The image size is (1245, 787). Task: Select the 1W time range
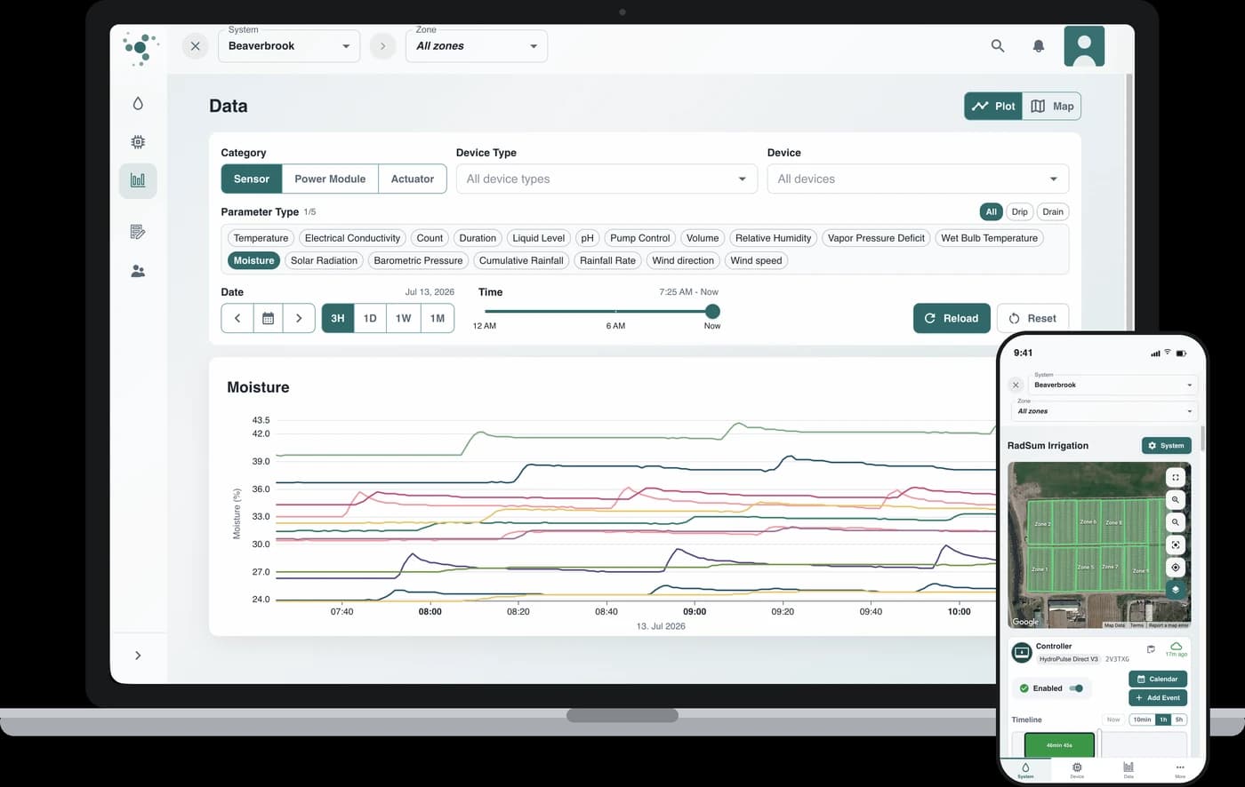[x=404, y=318]
